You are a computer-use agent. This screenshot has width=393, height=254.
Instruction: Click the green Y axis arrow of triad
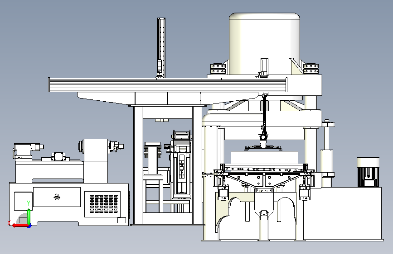(29, 216)
